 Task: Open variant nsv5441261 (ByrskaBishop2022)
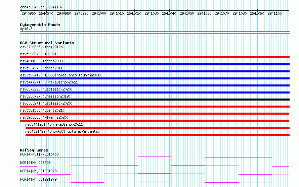coord(54,124)
